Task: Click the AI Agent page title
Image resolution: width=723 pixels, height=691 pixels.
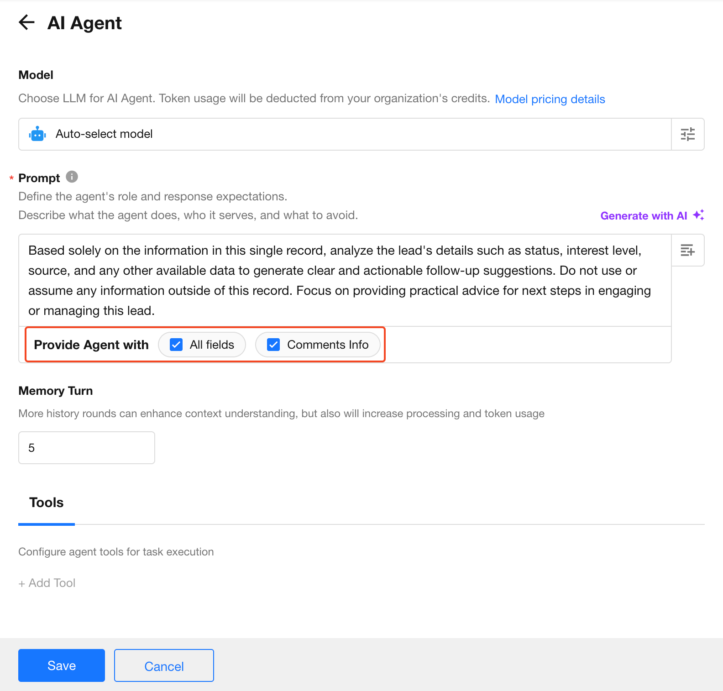Action: 84,23
